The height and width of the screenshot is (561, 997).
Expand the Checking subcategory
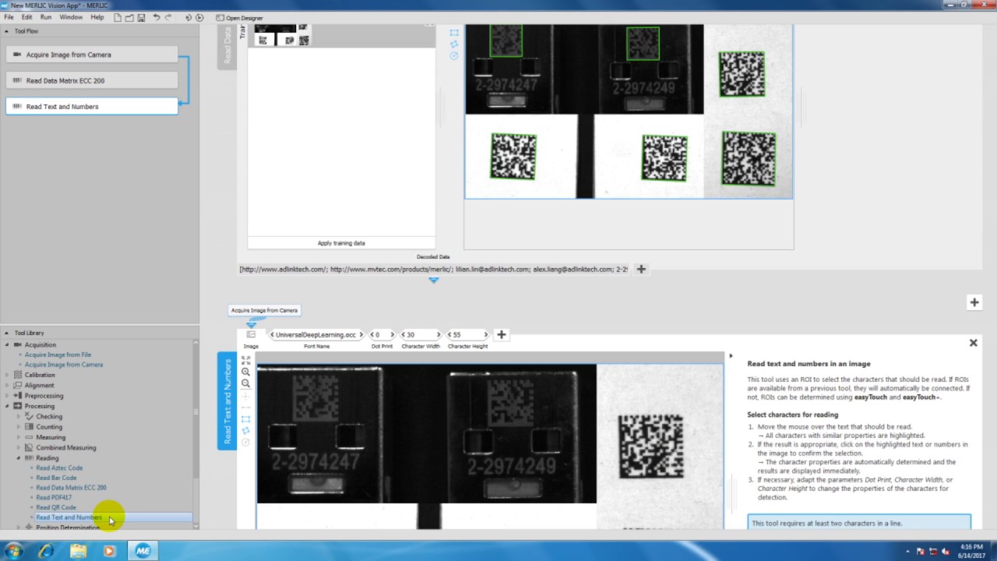[x=18, y=416]
